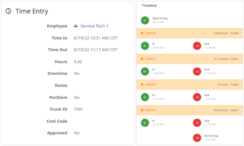
Task: Click the green Start of Day arrow icon
Action: click(x=145, y=21)
